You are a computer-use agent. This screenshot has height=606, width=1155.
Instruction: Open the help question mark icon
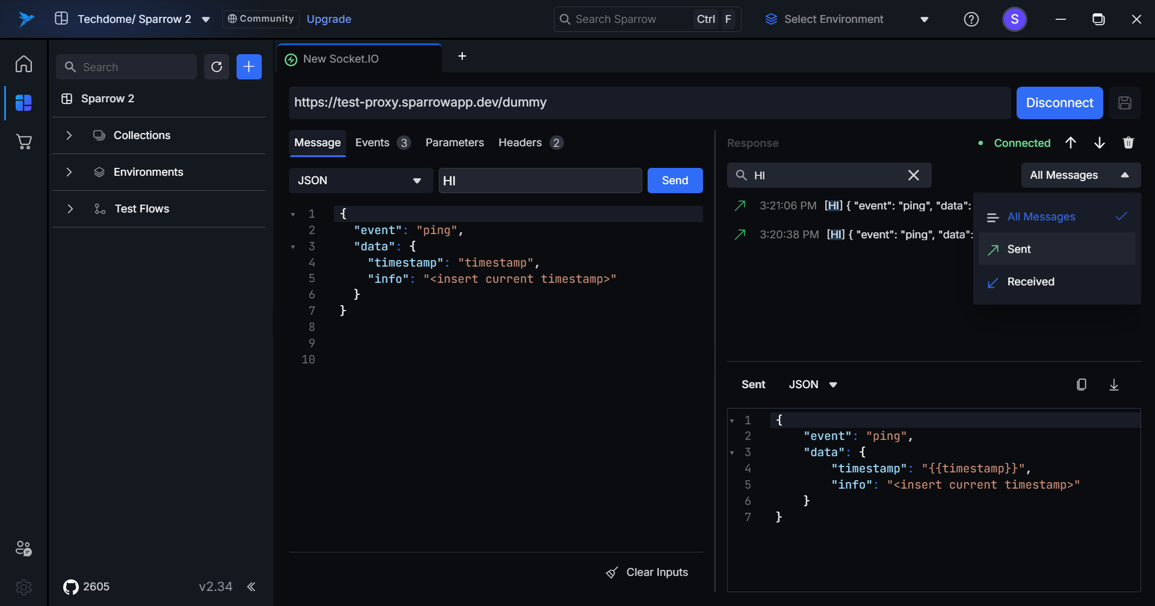coord(971,19)
